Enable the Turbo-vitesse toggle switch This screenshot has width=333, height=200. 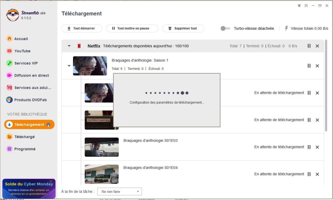(225, 28)
